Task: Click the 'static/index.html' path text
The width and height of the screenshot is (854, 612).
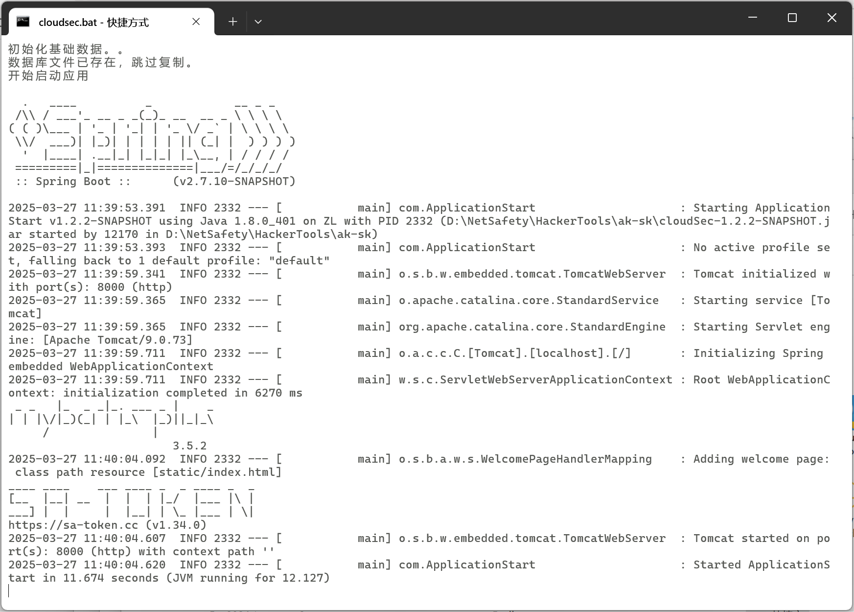Action: click(217, 472)
